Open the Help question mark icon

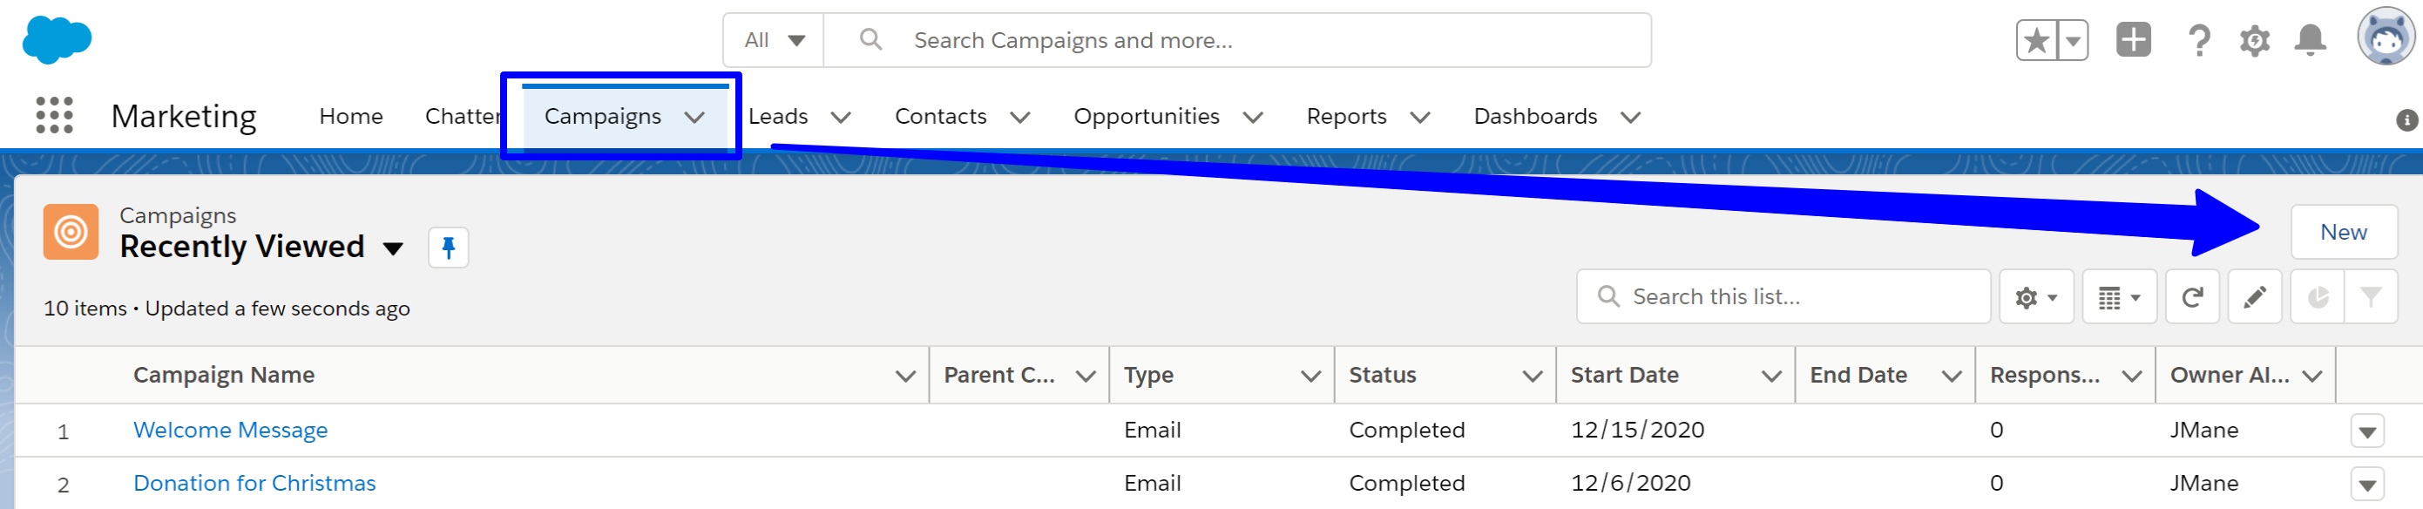click(2198, 40)
